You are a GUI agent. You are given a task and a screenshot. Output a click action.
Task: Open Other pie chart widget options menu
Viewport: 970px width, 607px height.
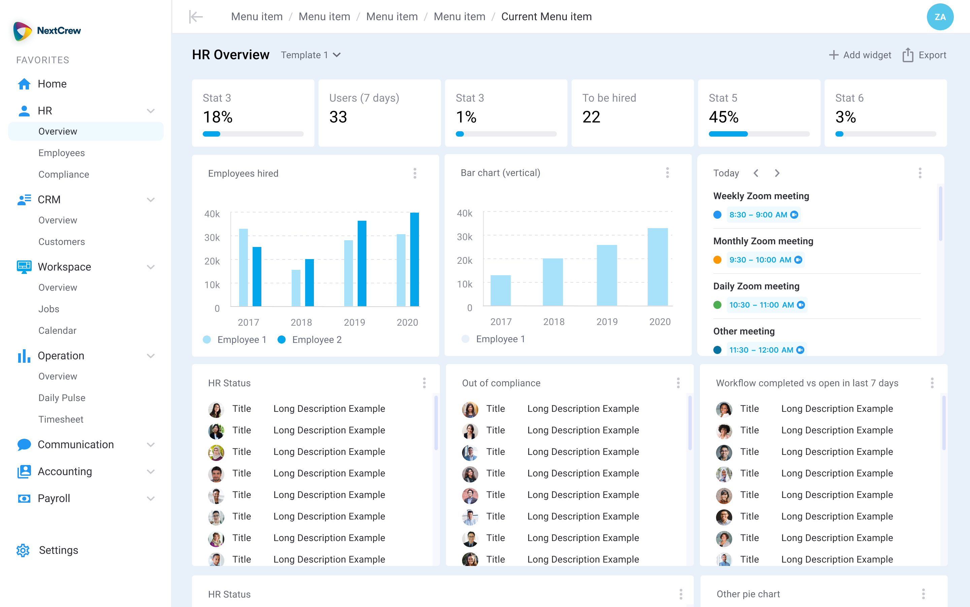pyautogui.click(x=923, y=594)
